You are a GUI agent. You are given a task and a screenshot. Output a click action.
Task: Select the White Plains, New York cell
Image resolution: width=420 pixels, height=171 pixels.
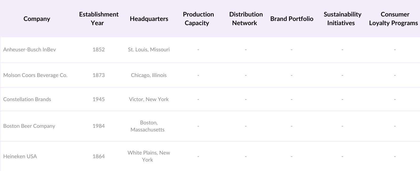(149, 156)
